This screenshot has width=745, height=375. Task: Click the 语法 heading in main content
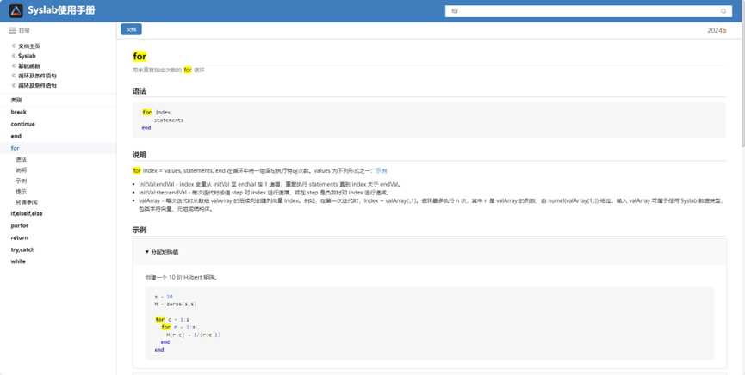(x=140, y=91)
